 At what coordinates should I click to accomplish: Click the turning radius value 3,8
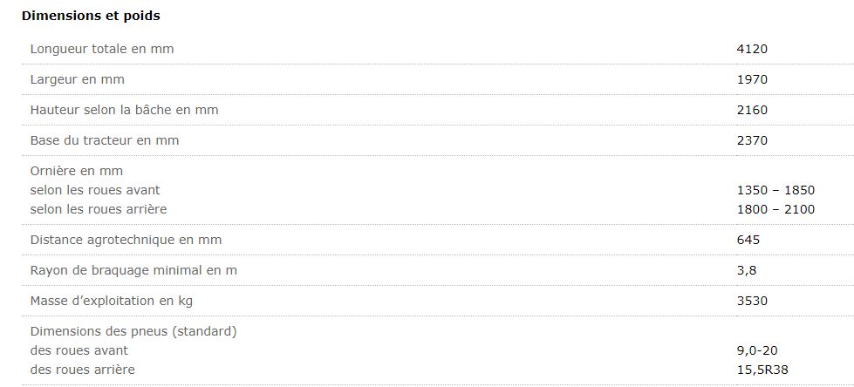pos(746,270)
